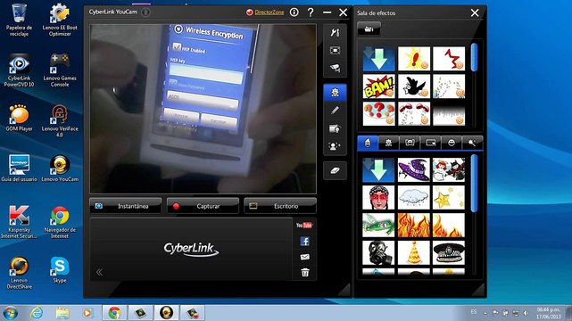Open the surveillance camera mode

(335, 68)
